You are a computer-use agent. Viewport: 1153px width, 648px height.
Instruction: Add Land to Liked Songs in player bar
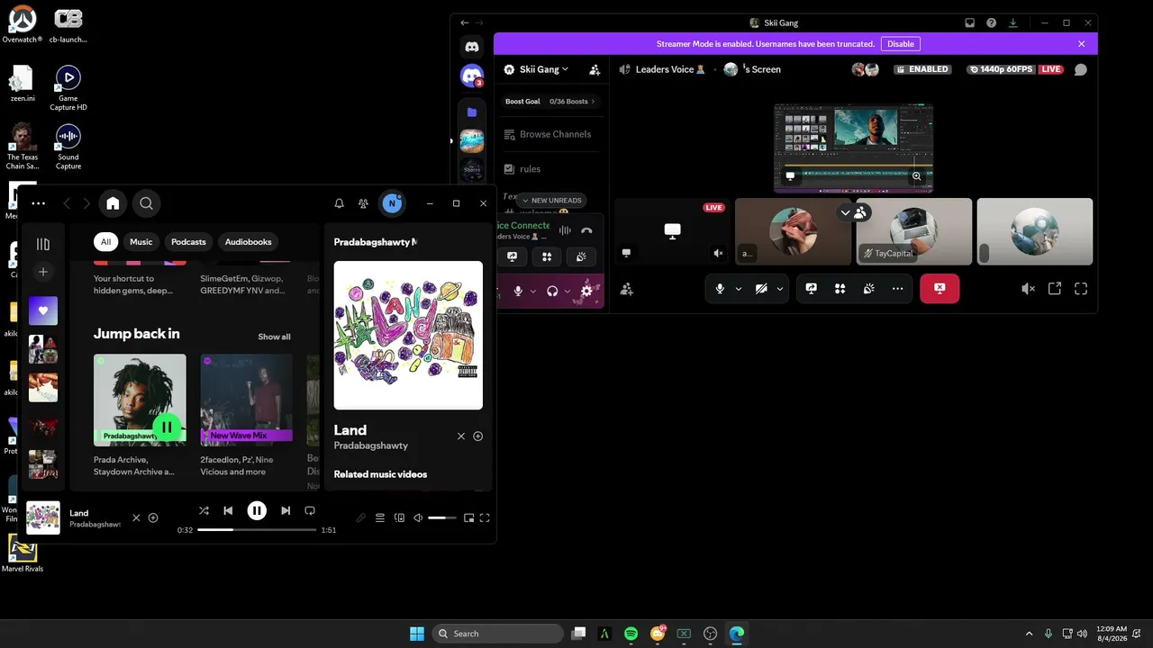point(153,517)
